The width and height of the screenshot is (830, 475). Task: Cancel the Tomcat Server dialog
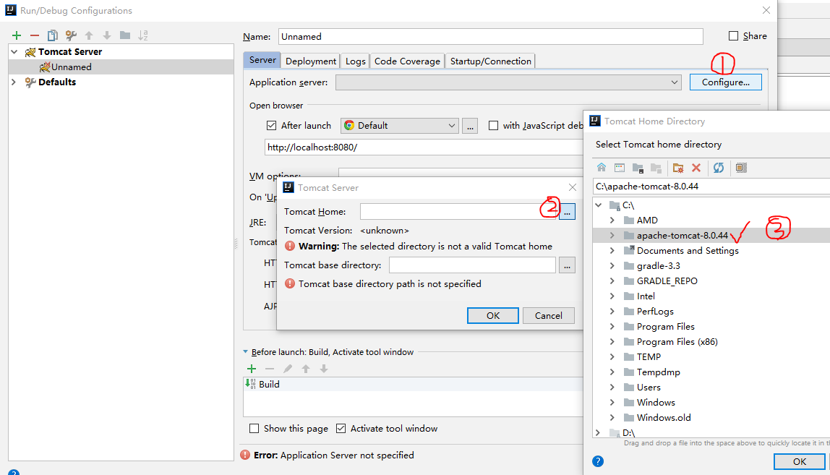[x=548, y=316]
